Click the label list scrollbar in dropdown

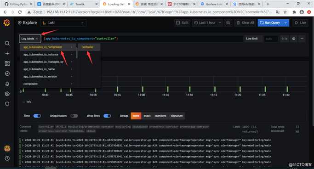(x=77, y=53)
